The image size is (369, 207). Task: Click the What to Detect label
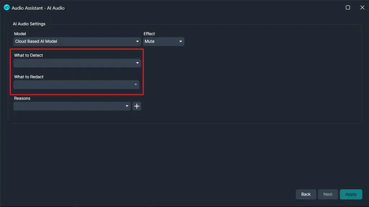(28, 55)
